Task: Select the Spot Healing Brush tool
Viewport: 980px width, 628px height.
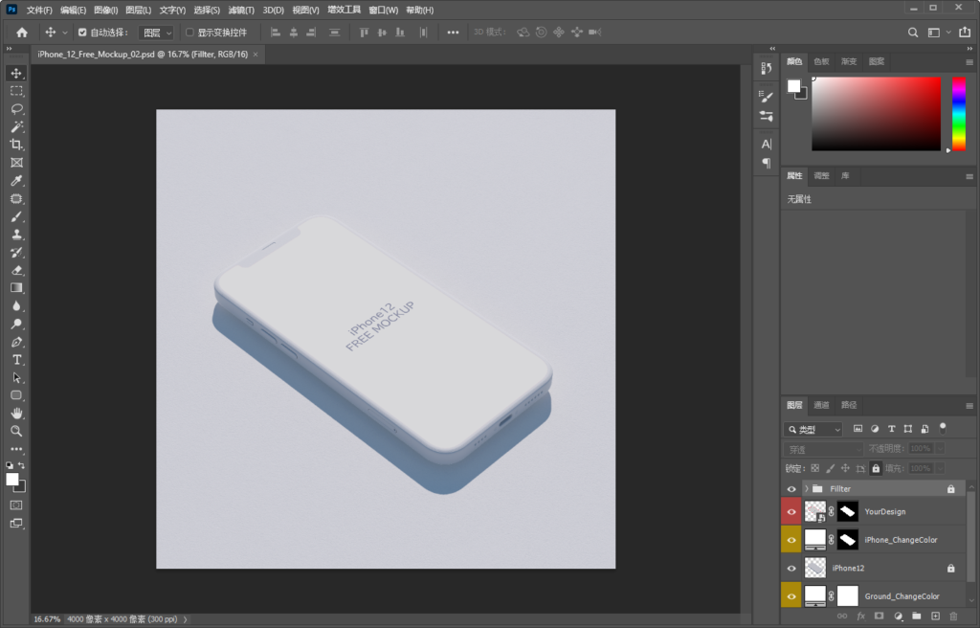Action: point(16,199)
